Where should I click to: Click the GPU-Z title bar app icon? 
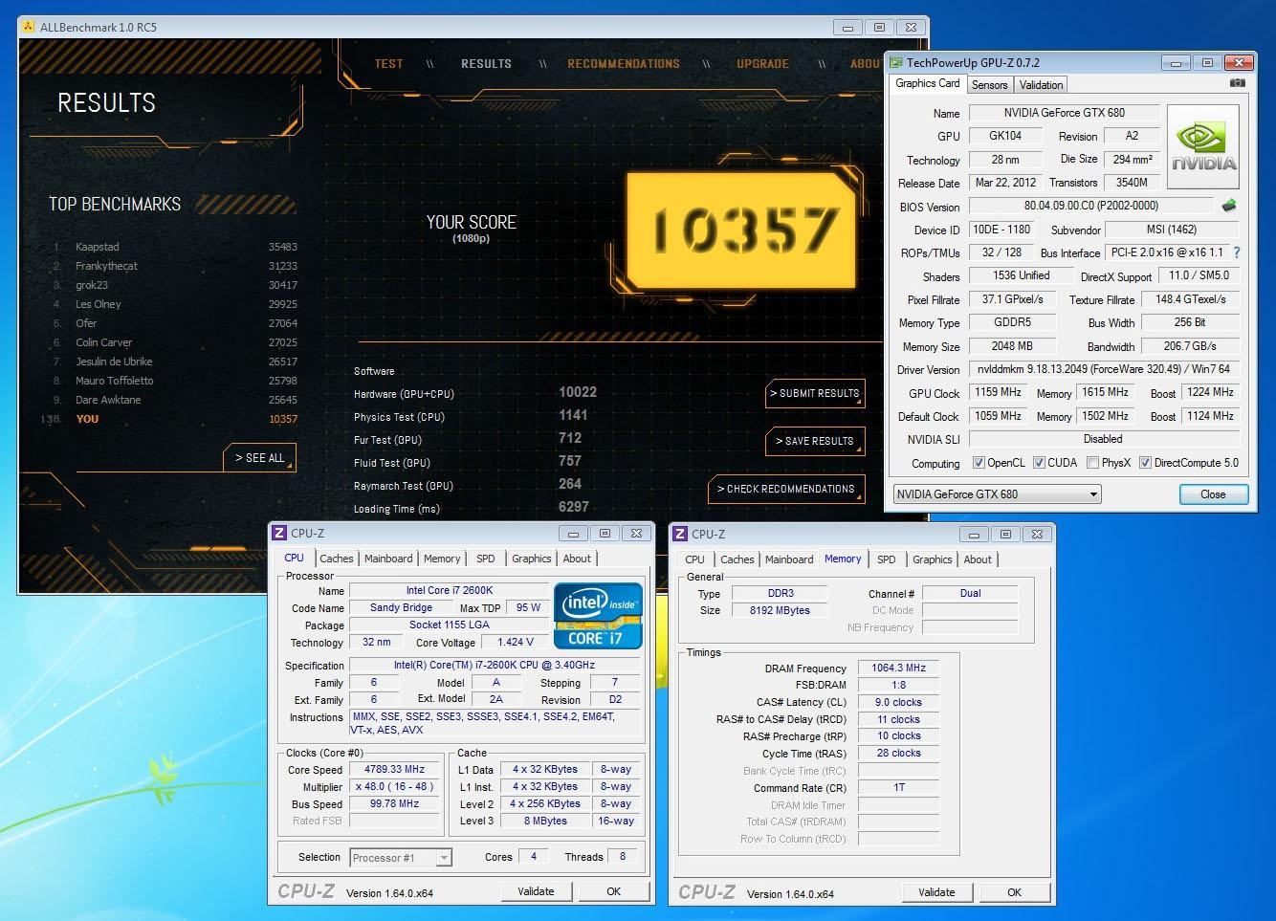coord(896,63)
